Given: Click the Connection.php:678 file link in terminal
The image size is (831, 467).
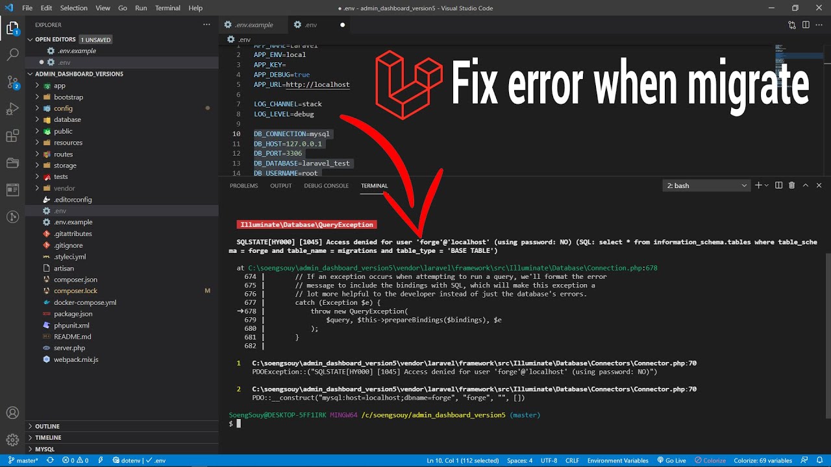Looking at the screenshot, I should click(x=453, y=268).
